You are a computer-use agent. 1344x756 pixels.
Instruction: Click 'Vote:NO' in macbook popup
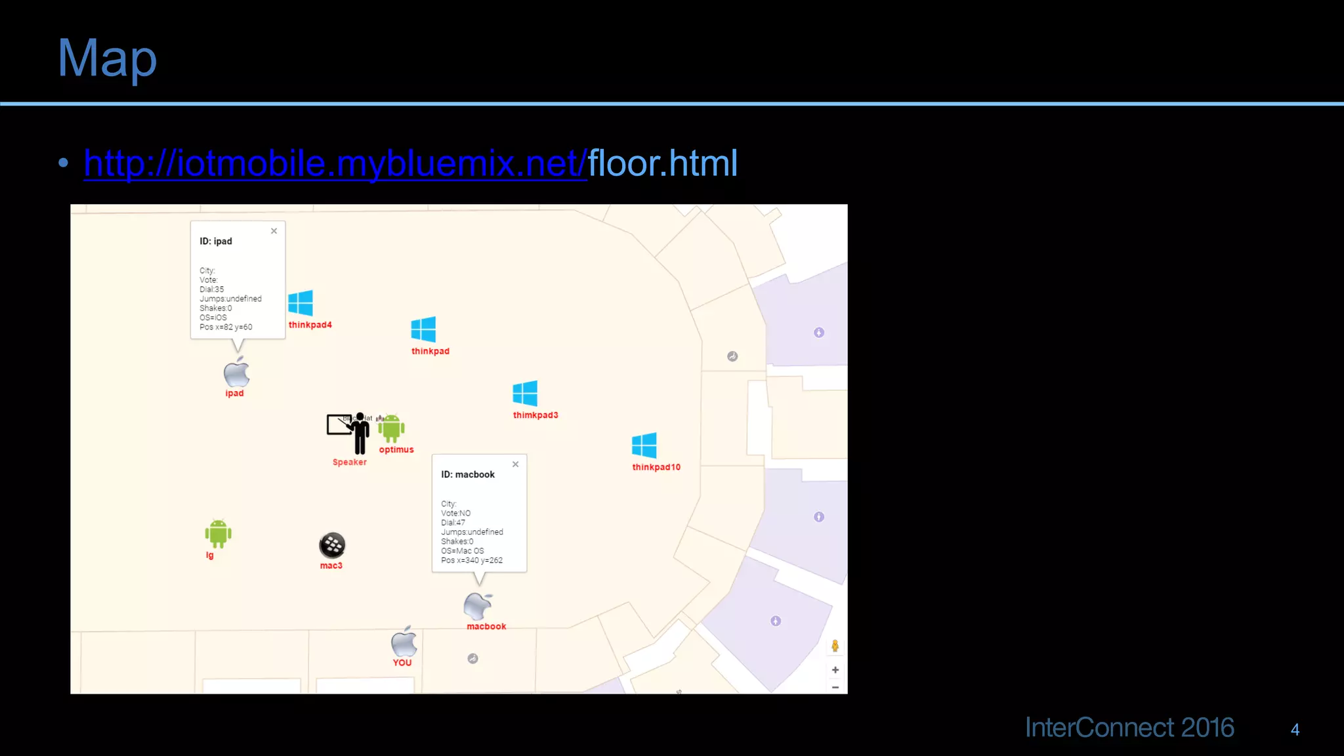point(455,513)
